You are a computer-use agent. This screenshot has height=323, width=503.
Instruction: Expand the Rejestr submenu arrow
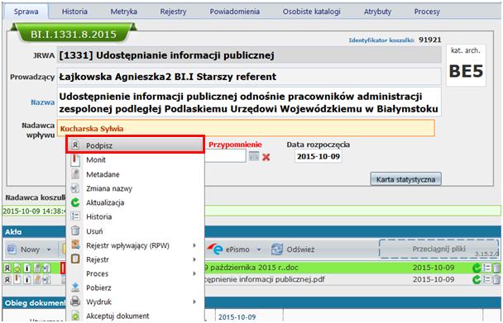[194, 259]
